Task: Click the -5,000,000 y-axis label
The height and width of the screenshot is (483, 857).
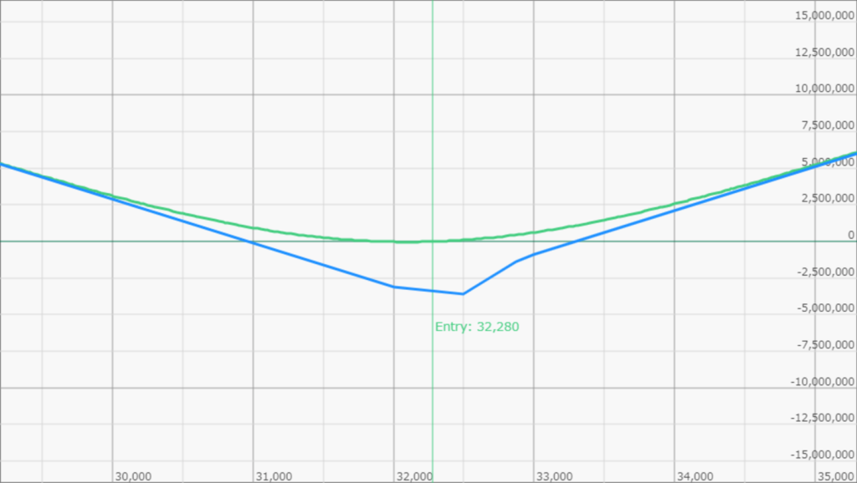Action: [826, 308]
